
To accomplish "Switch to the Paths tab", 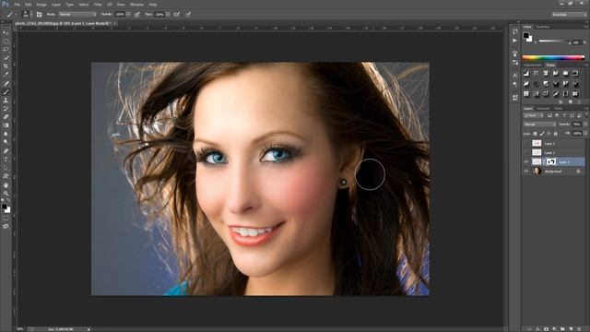I will click(x=558, y=109).
